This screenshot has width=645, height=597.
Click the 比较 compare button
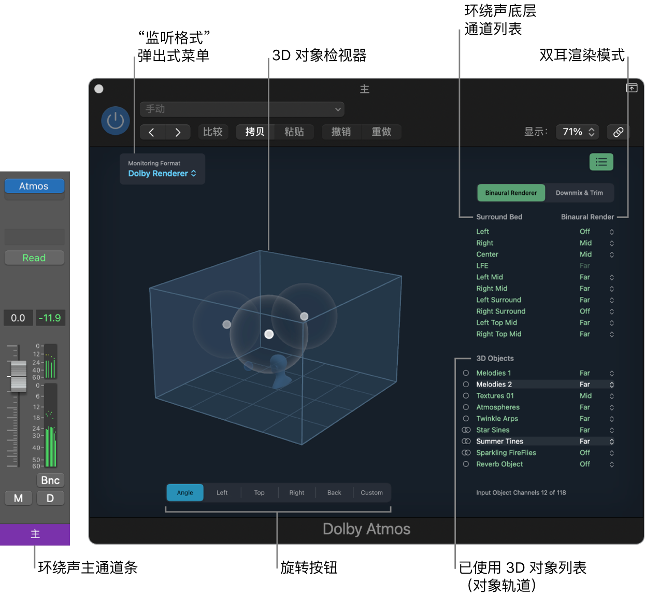pyautogui.click(x=213, y=132)
